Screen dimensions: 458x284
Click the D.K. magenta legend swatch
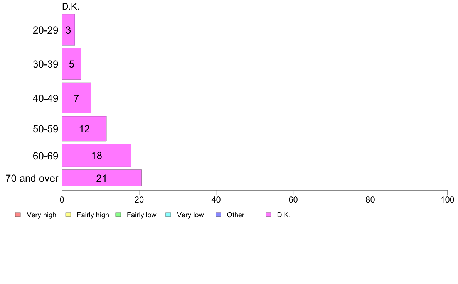pos(268,215)
